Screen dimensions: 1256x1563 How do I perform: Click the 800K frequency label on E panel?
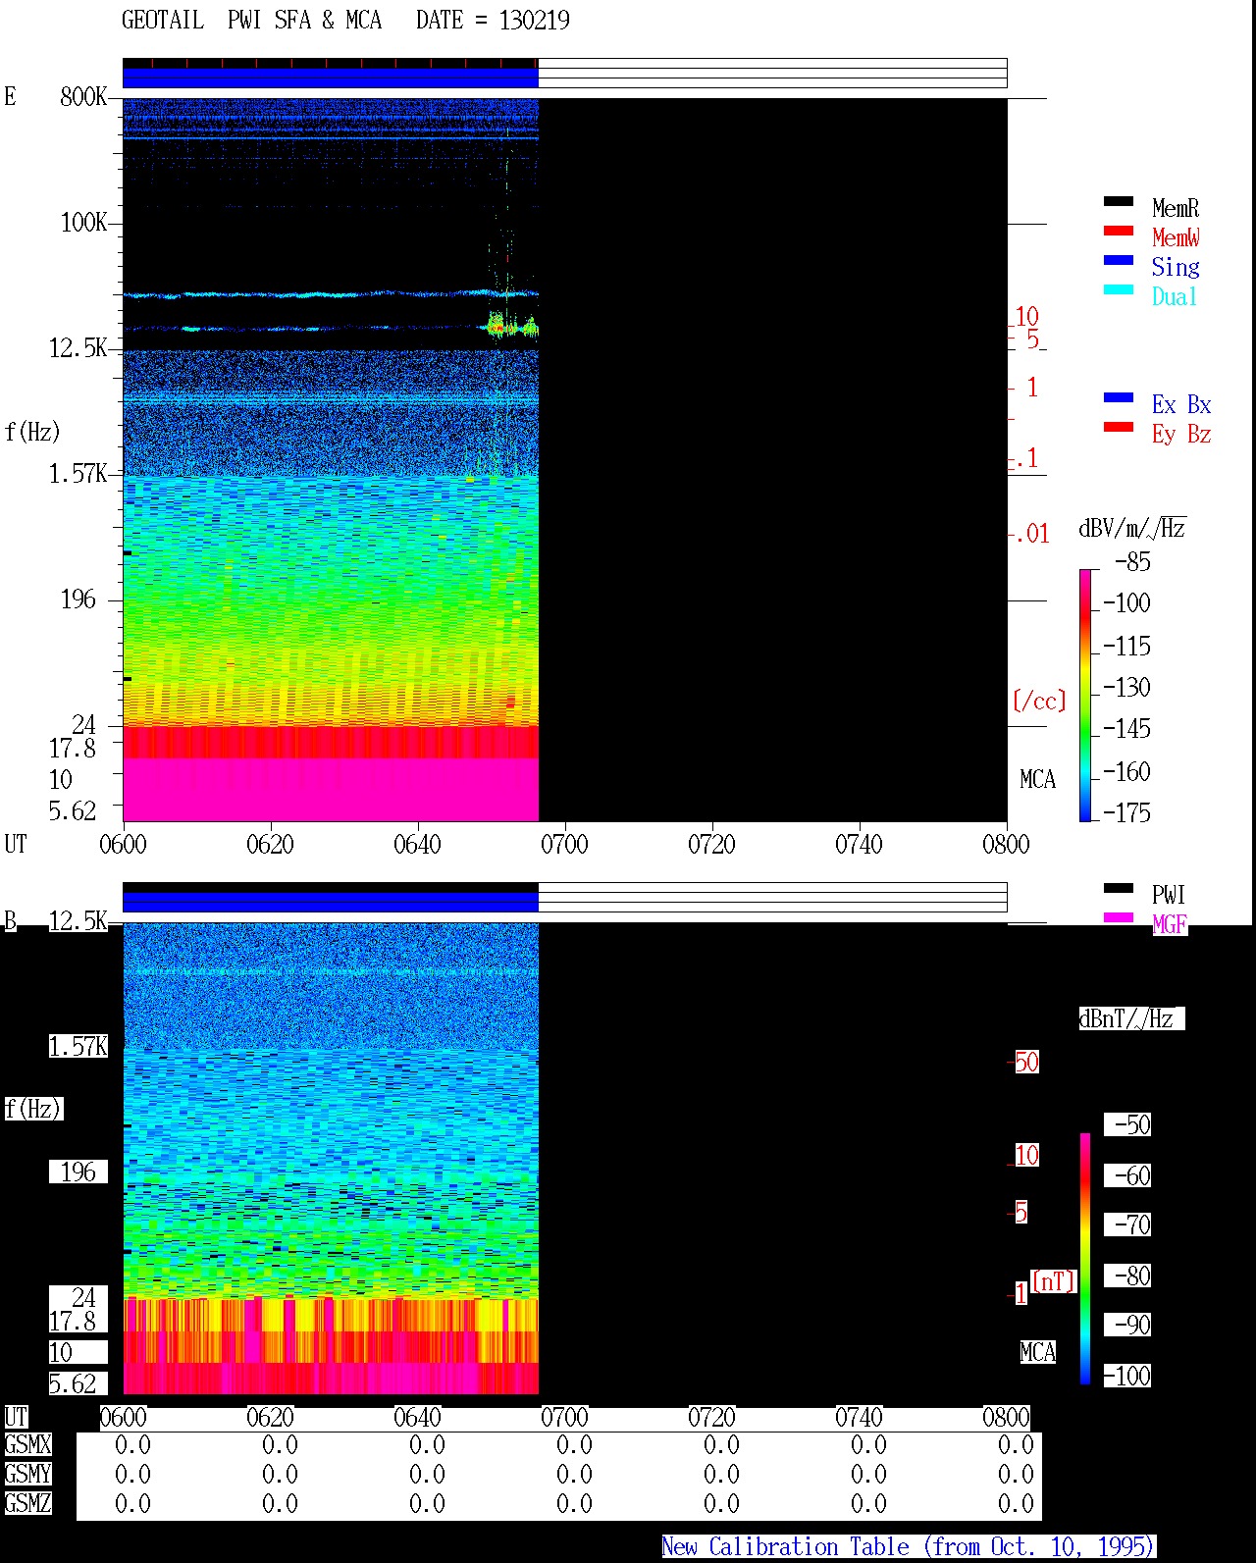point(83,96)
